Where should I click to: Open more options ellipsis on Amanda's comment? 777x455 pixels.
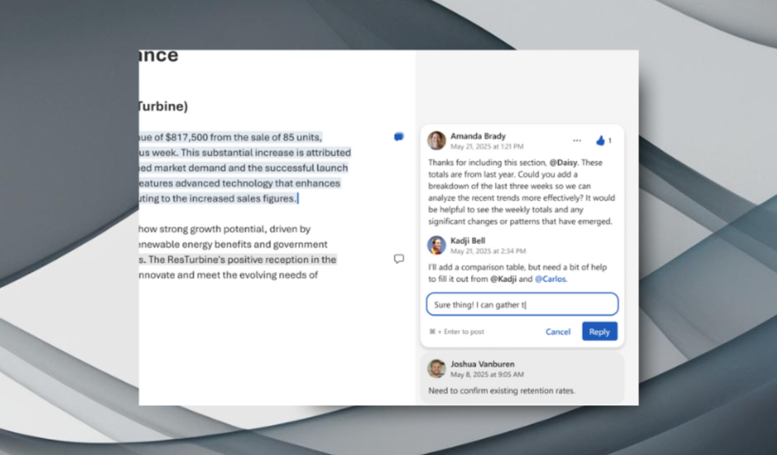[x=577, y=141]
